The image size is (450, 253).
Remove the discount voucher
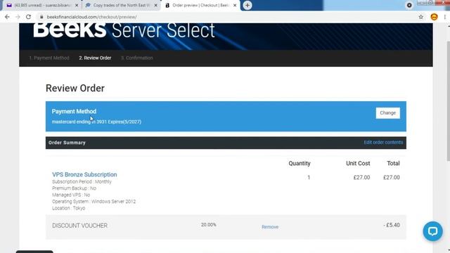pos(270,227)
